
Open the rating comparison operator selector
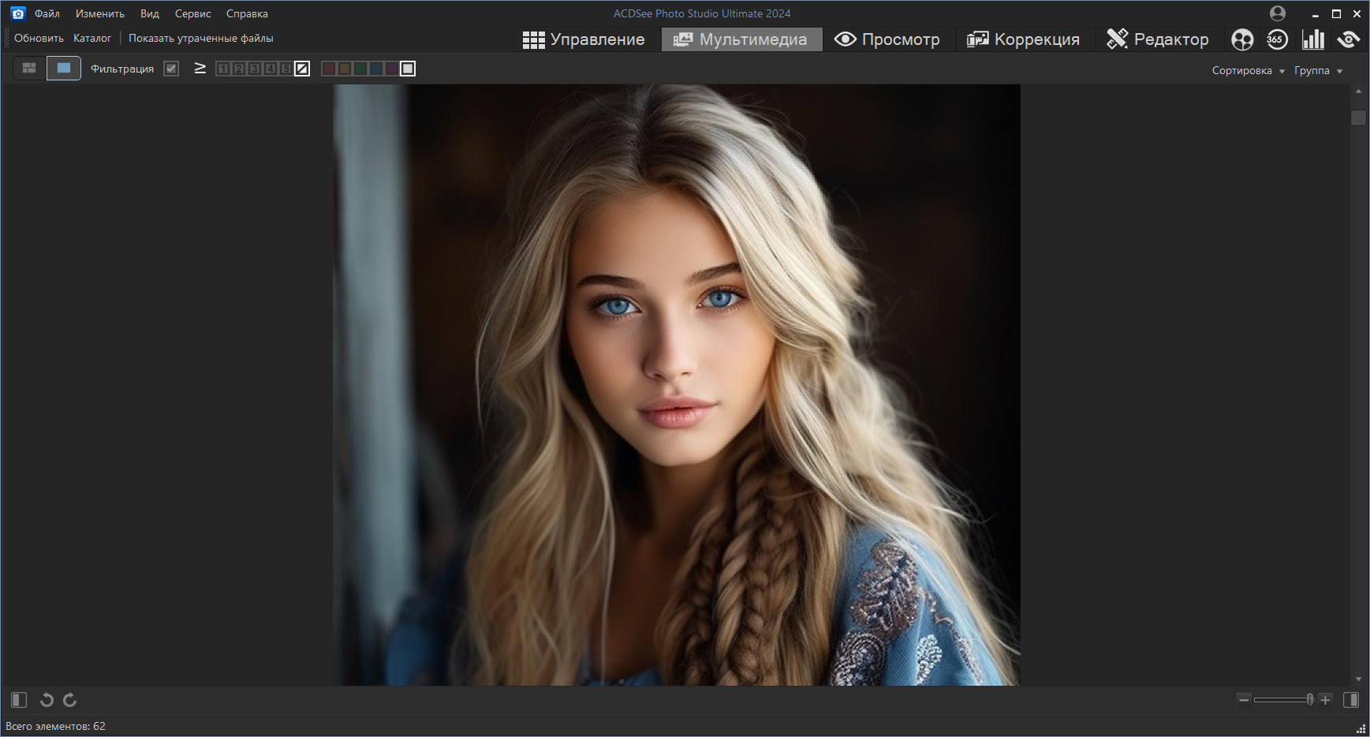coord(200,69)
